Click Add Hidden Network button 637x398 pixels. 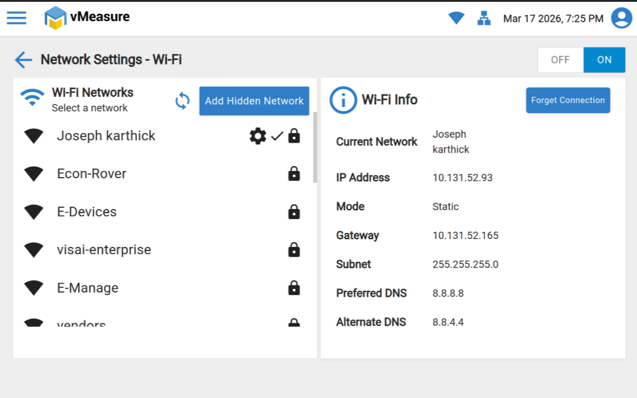(x=254, y=101)
